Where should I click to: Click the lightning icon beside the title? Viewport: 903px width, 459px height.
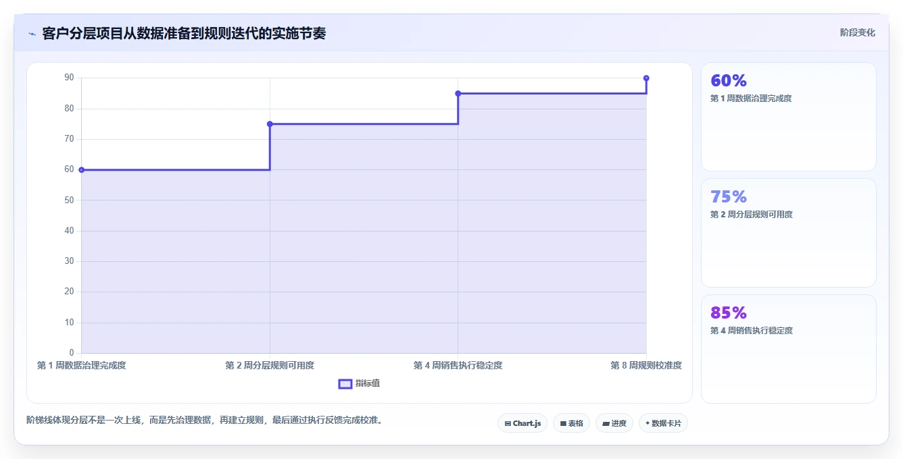coord(32,34)
